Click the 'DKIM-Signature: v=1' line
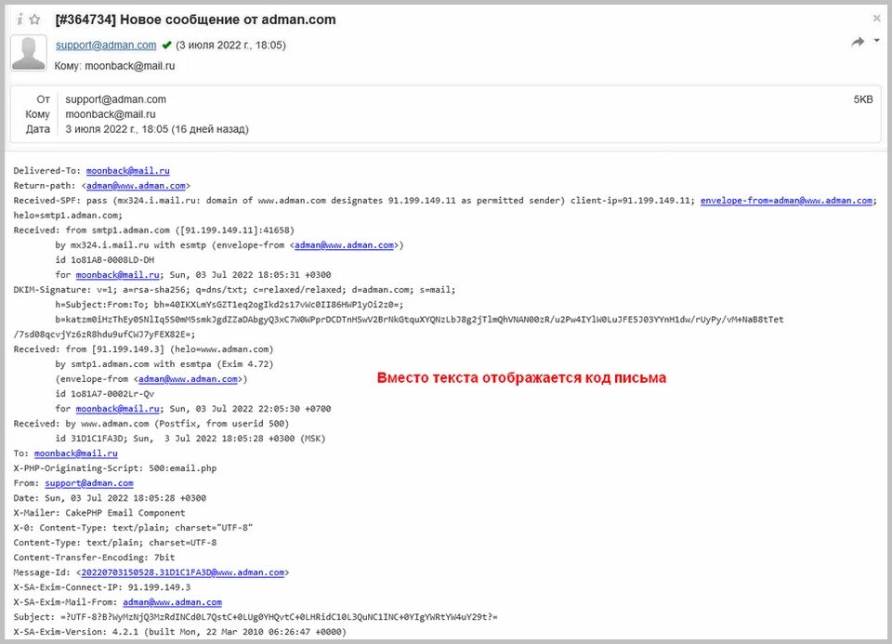Screen dimensions: 892x644 pos(234,290)
